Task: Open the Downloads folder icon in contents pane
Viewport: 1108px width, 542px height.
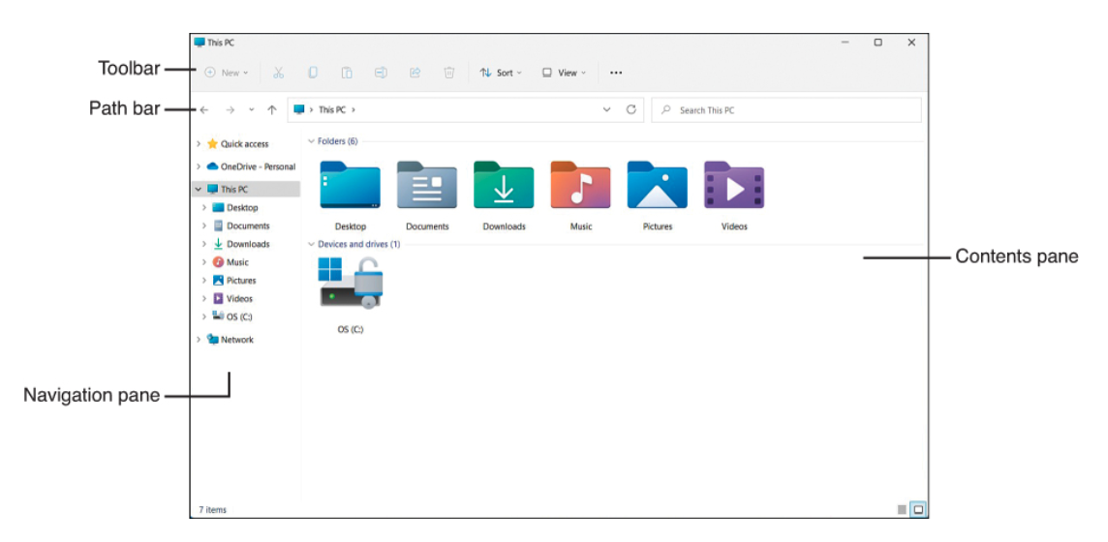Action: click(504, 186)
